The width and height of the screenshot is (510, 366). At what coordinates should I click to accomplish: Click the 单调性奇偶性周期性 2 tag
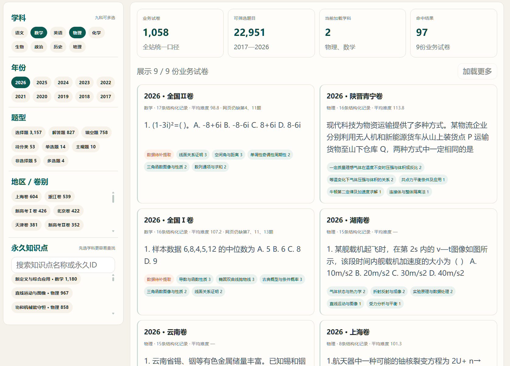(x=270, y=155)
